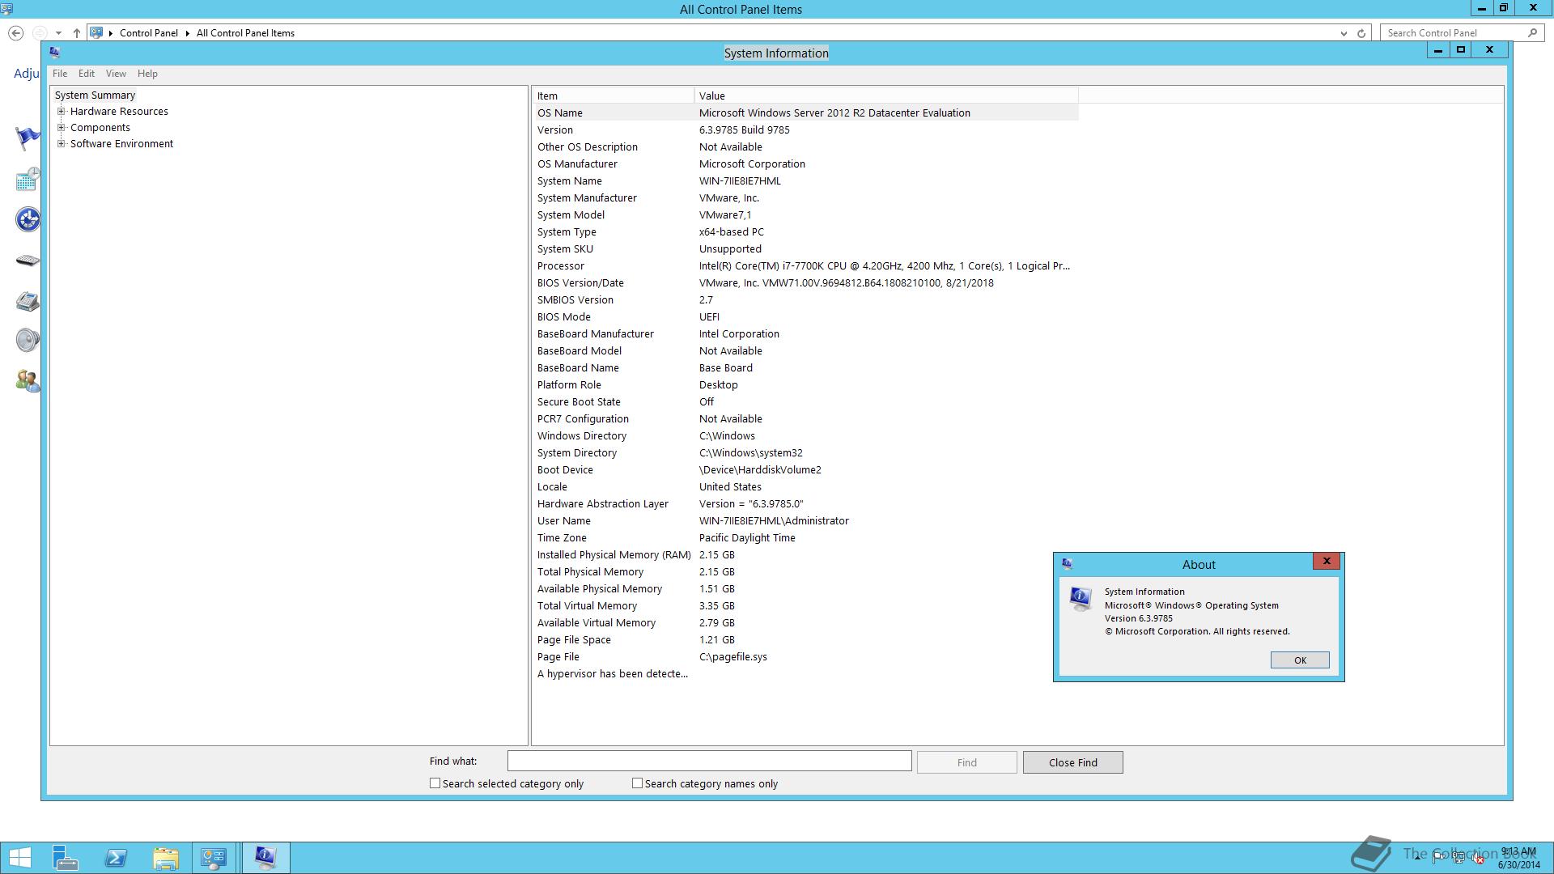Viewport: 1554px width, 874px height.
Task: Select the Processor row
Action: click(805, 266)
